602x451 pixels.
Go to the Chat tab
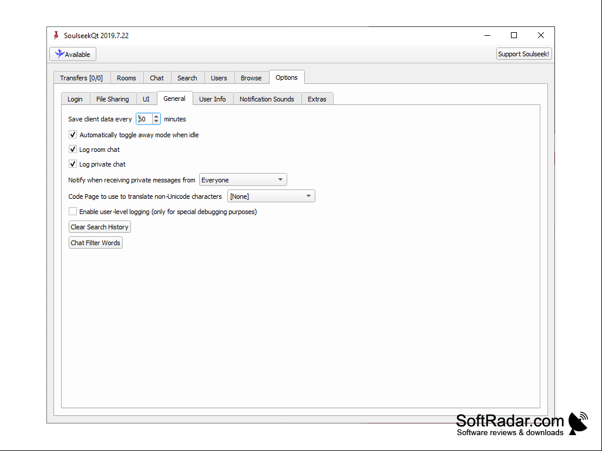click(x=157, y=77)
